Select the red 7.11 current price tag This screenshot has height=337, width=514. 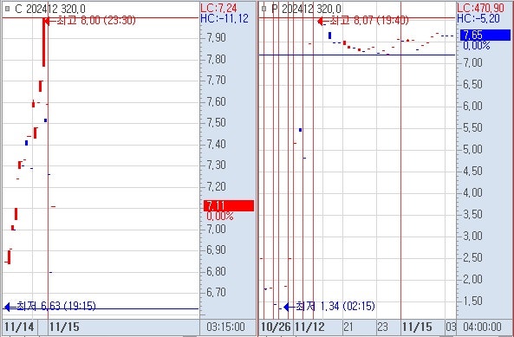[x=229, y=205]
